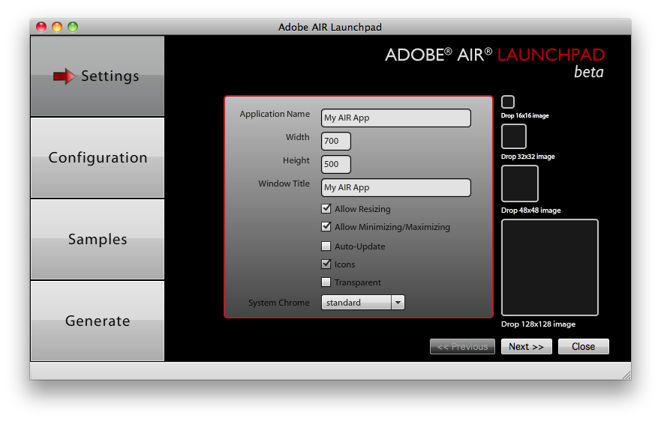Click the window resize grip corner
The image size is (661, 421).
click(x=626, y=375)
